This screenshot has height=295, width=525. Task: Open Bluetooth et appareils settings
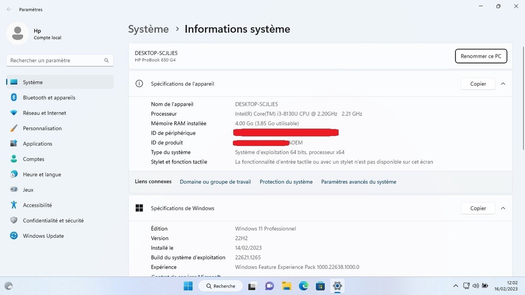(60, 97)
